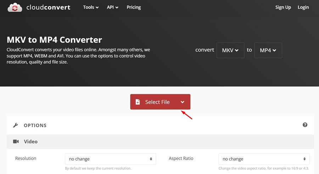Image resolution: width=319 pixels, height=174 pixels.
Task: Go to the Pricing page
Action: coord(134,7)
